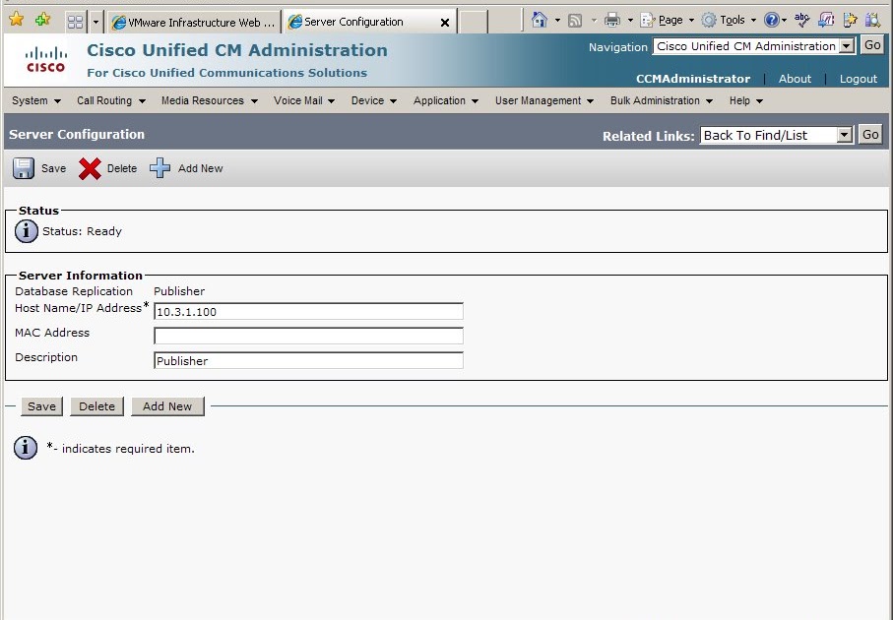Screen dimensions: 893x620
Task: Click the Host Name/IP Address field
Action: point(308,311)
